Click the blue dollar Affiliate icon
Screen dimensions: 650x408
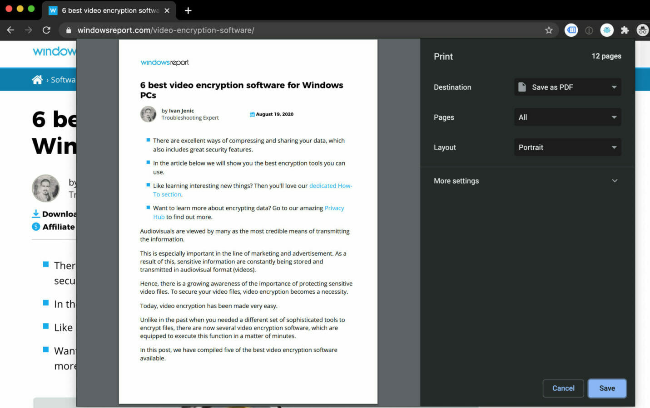click(x=36, y=227)
